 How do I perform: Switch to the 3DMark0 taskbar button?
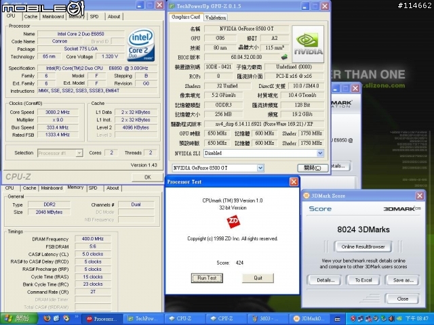pos(309,319)
